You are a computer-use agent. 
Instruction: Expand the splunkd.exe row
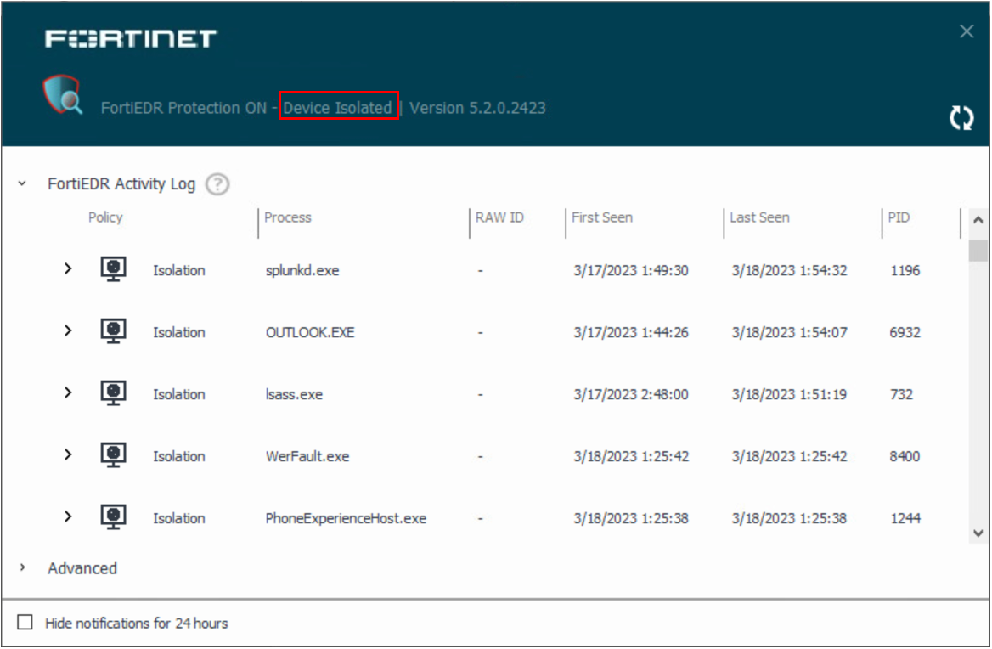click(x=68, y=268)
